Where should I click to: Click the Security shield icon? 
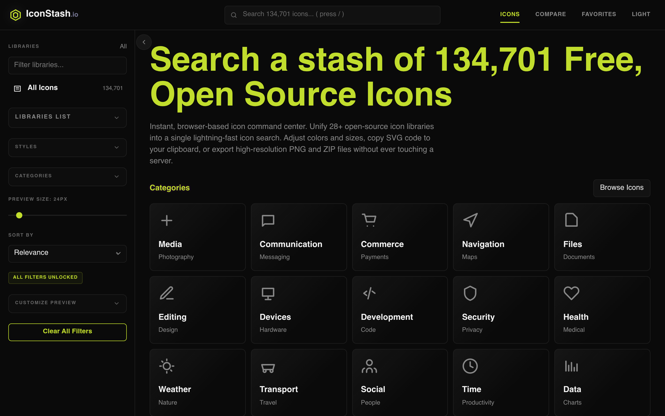[x=470, y=293]
